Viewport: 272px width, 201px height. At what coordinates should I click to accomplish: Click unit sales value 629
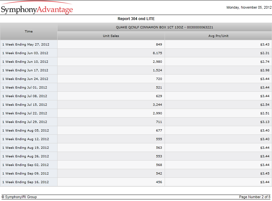click(159, 96)
